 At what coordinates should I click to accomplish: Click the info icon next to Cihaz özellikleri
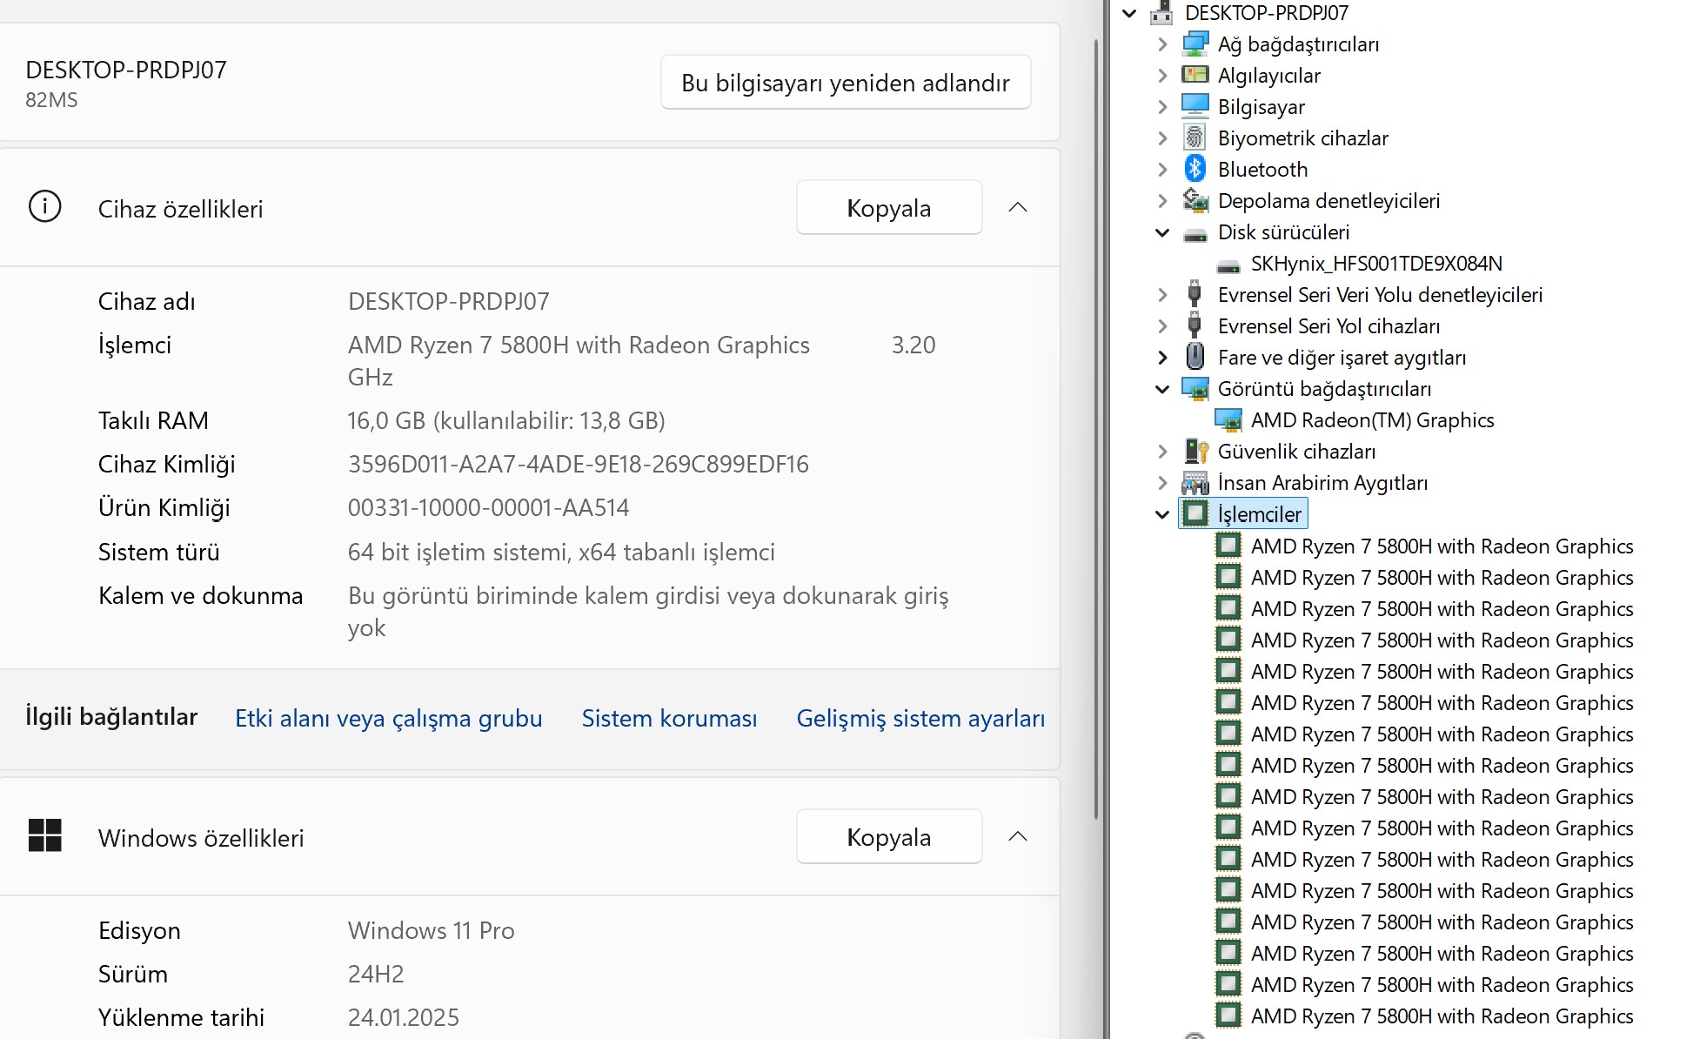(45, 207)
